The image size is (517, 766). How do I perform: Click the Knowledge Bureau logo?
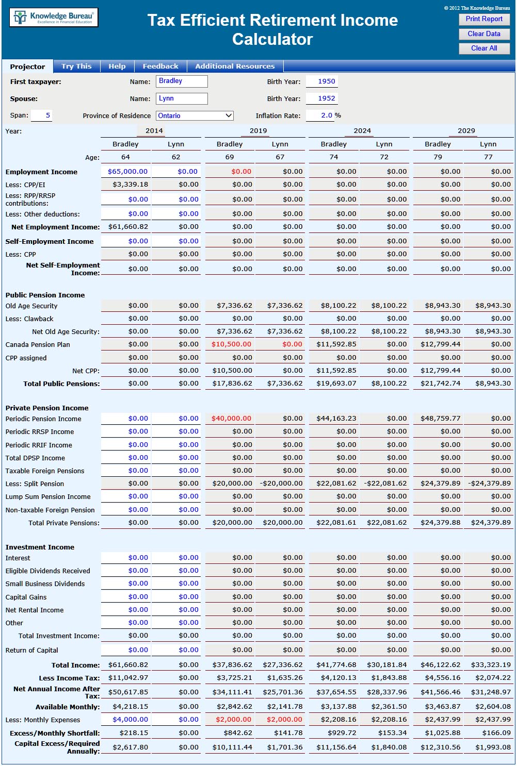54,18
